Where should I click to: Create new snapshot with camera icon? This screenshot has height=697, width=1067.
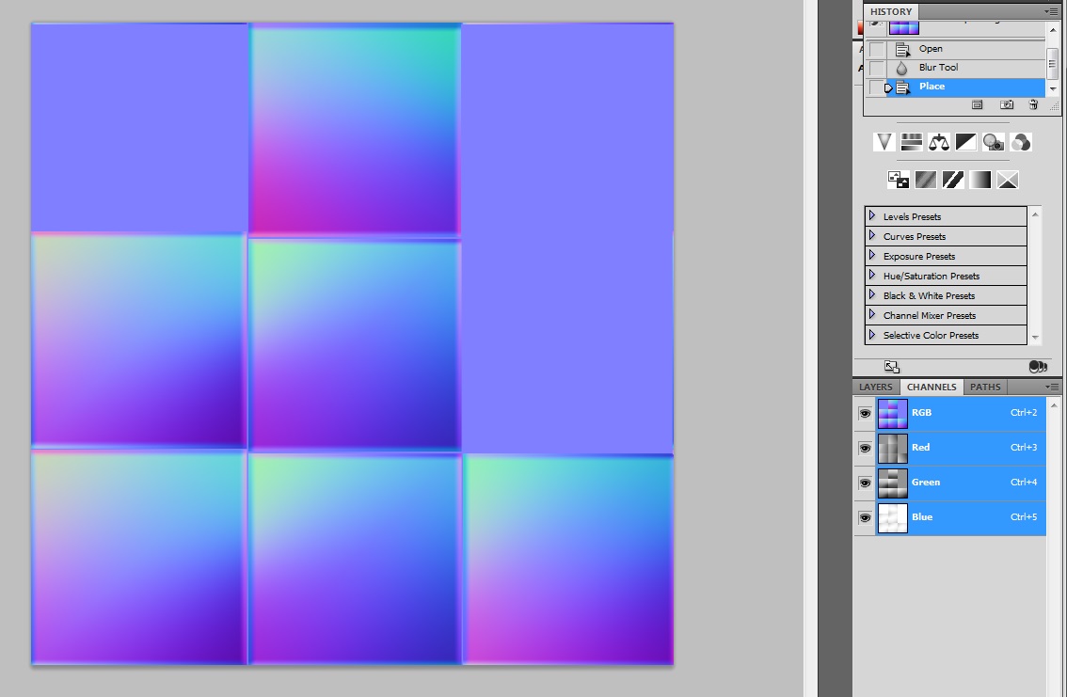(x=1006, y=105)
